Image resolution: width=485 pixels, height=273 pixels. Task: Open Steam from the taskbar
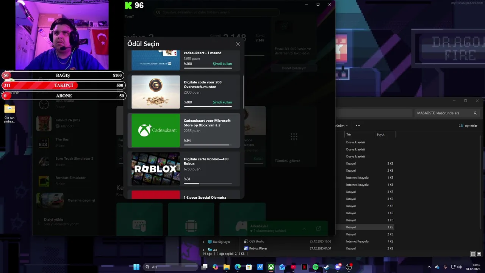coord(326,267)
